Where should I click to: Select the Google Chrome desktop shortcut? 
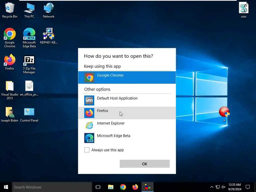[10, 38]
